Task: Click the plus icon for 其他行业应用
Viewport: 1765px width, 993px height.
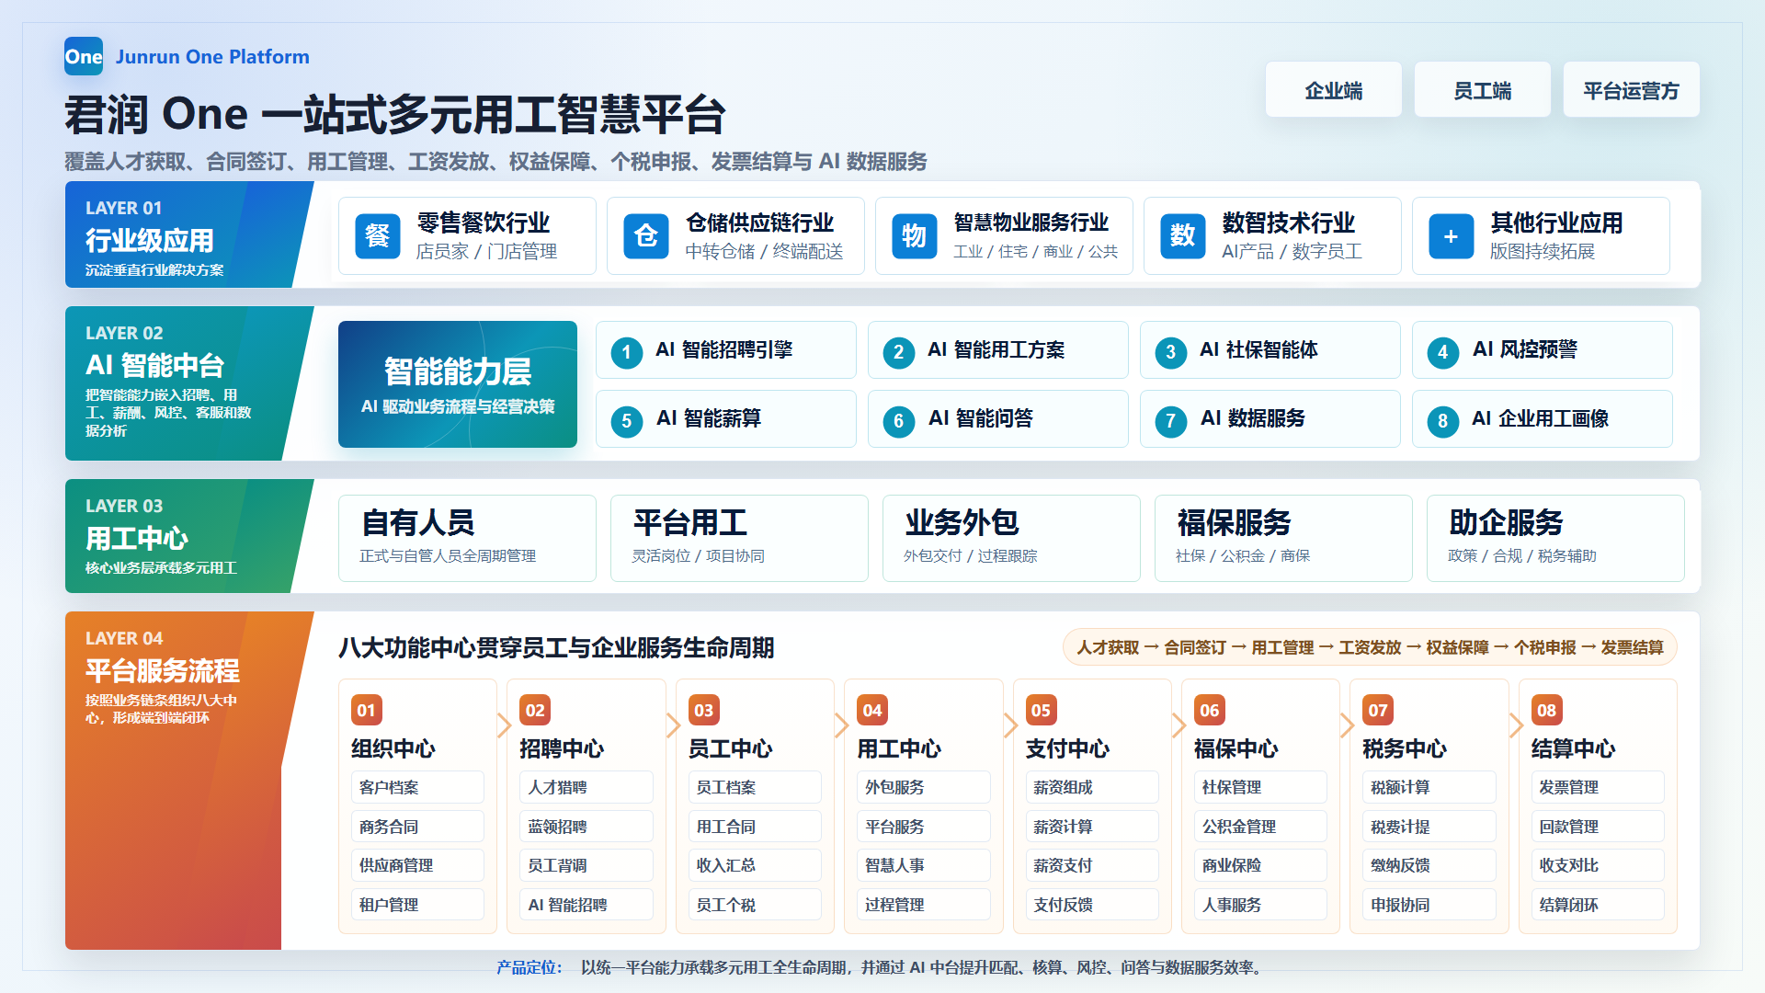Action: coord(1452,236)
